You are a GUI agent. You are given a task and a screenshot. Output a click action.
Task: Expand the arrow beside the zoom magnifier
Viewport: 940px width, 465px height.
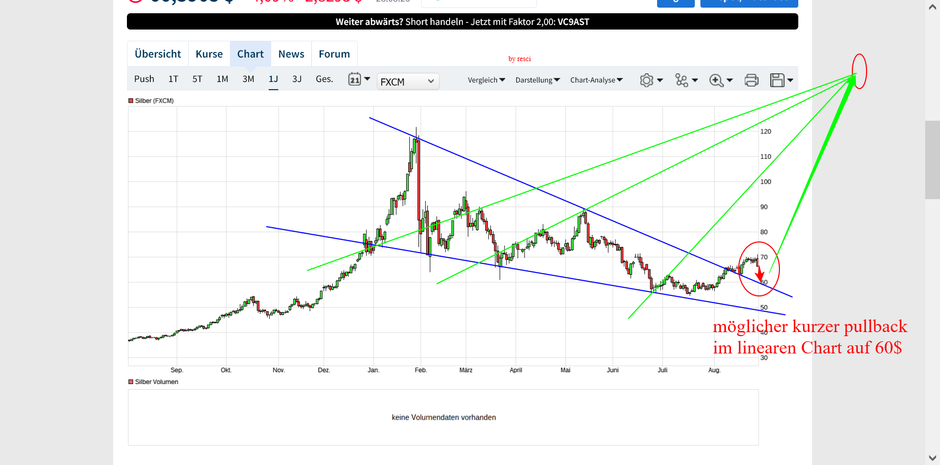tap(729, 80)
